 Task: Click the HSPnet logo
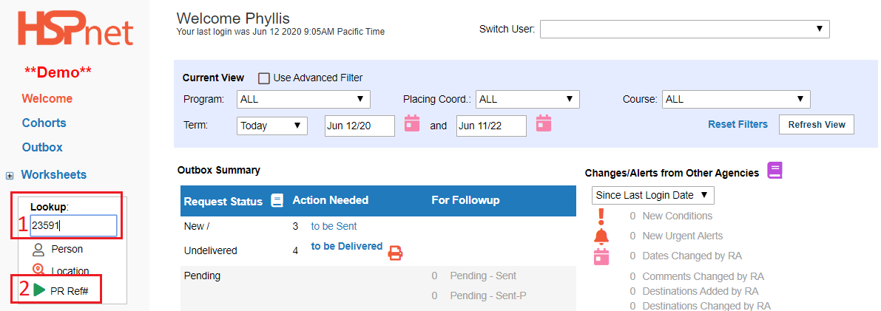[75, 30]
